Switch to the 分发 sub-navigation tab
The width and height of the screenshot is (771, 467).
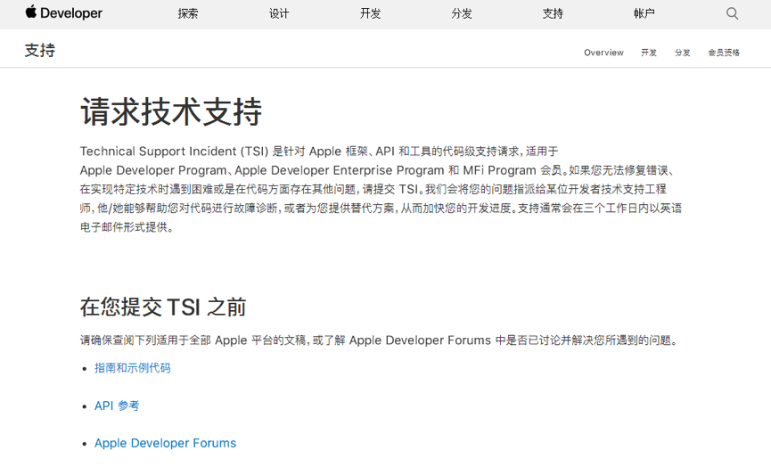pos(682,53)
